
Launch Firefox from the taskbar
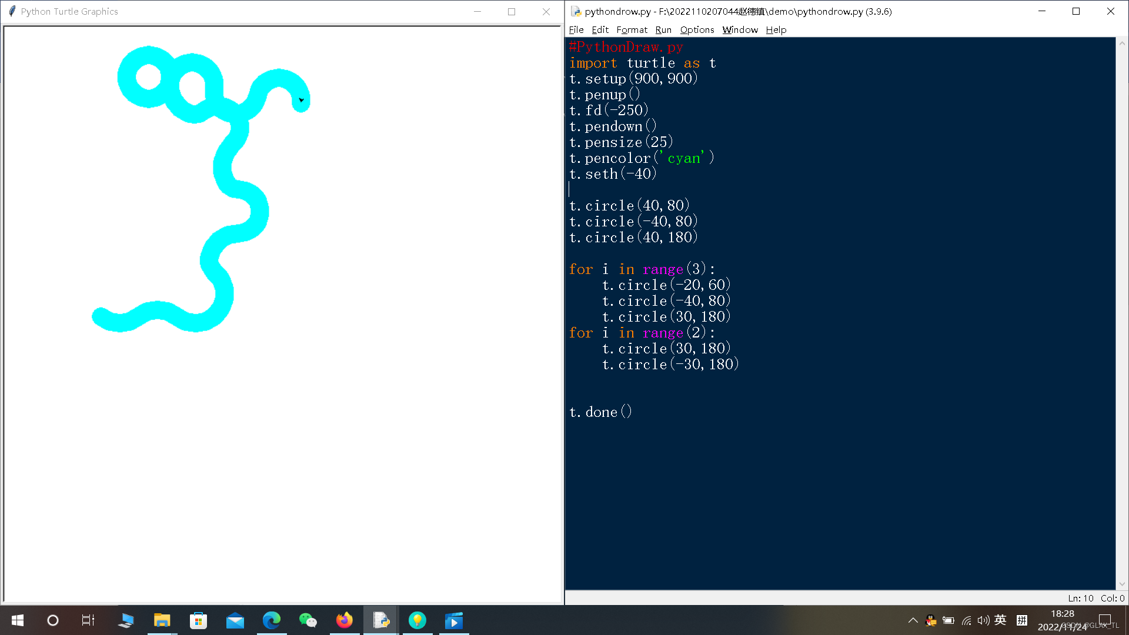point(345,620)
